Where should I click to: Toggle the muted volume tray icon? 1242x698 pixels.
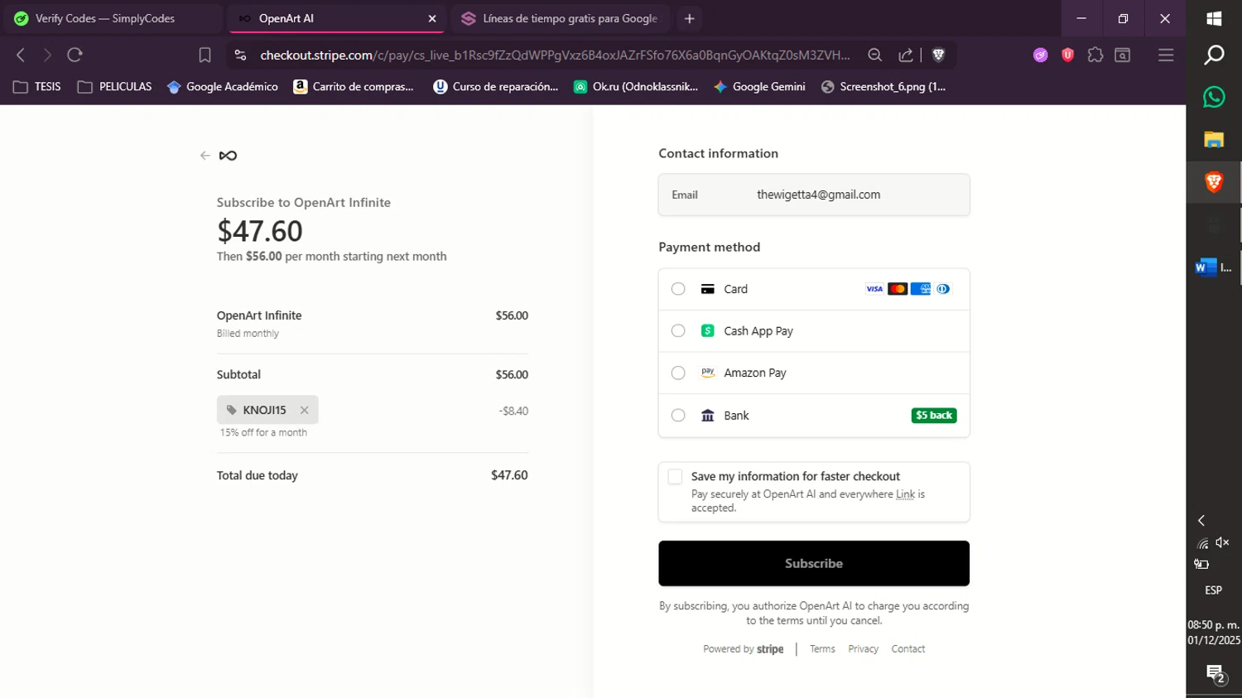(1222, 542)
